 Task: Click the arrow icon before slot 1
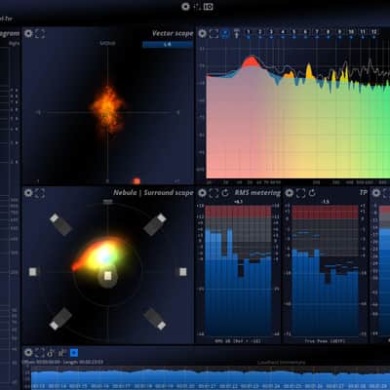237,33
